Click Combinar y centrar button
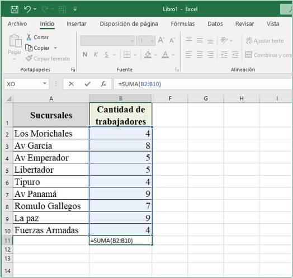Viewport: 293px width, 278px height. coord(268,55)
